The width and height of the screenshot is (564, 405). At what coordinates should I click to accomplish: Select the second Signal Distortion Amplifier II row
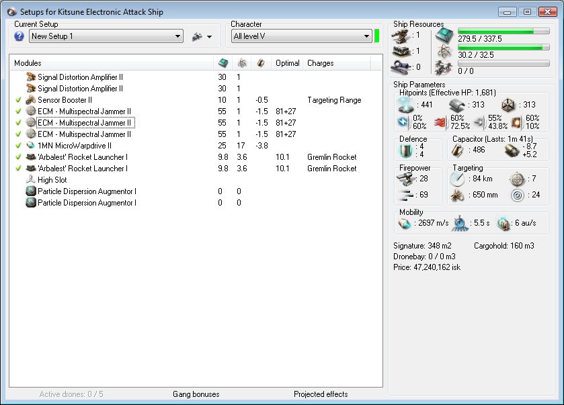(x=196, y=89)
